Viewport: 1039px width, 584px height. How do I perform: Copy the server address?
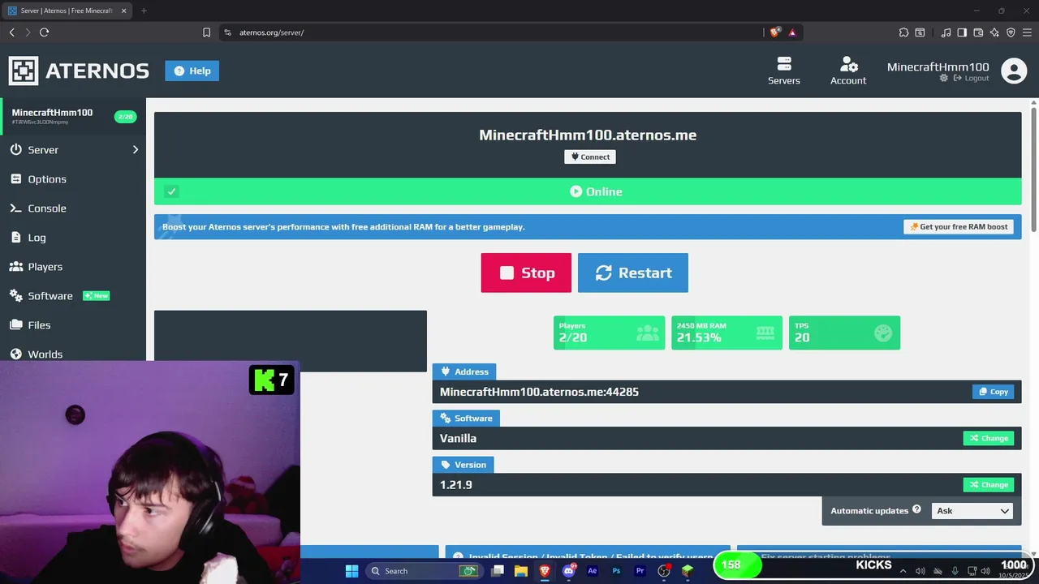tap(993, 392)
